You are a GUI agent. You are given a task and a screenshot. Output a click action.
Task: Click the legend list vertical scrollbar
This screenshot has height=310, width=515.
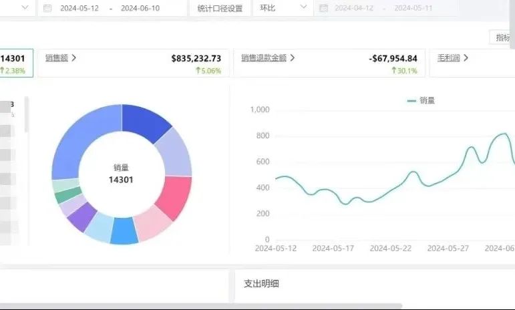click(x=26, y=115)
